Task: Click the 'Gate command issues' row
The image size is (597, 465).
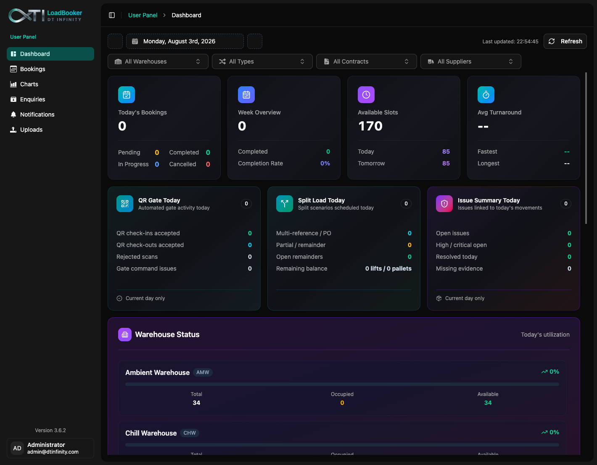Action: coord(184,268)
